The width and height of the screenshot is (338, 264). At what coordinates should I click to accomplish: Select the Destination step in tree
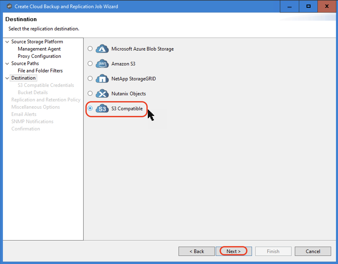pyautogui.click(x=23, y=78)
